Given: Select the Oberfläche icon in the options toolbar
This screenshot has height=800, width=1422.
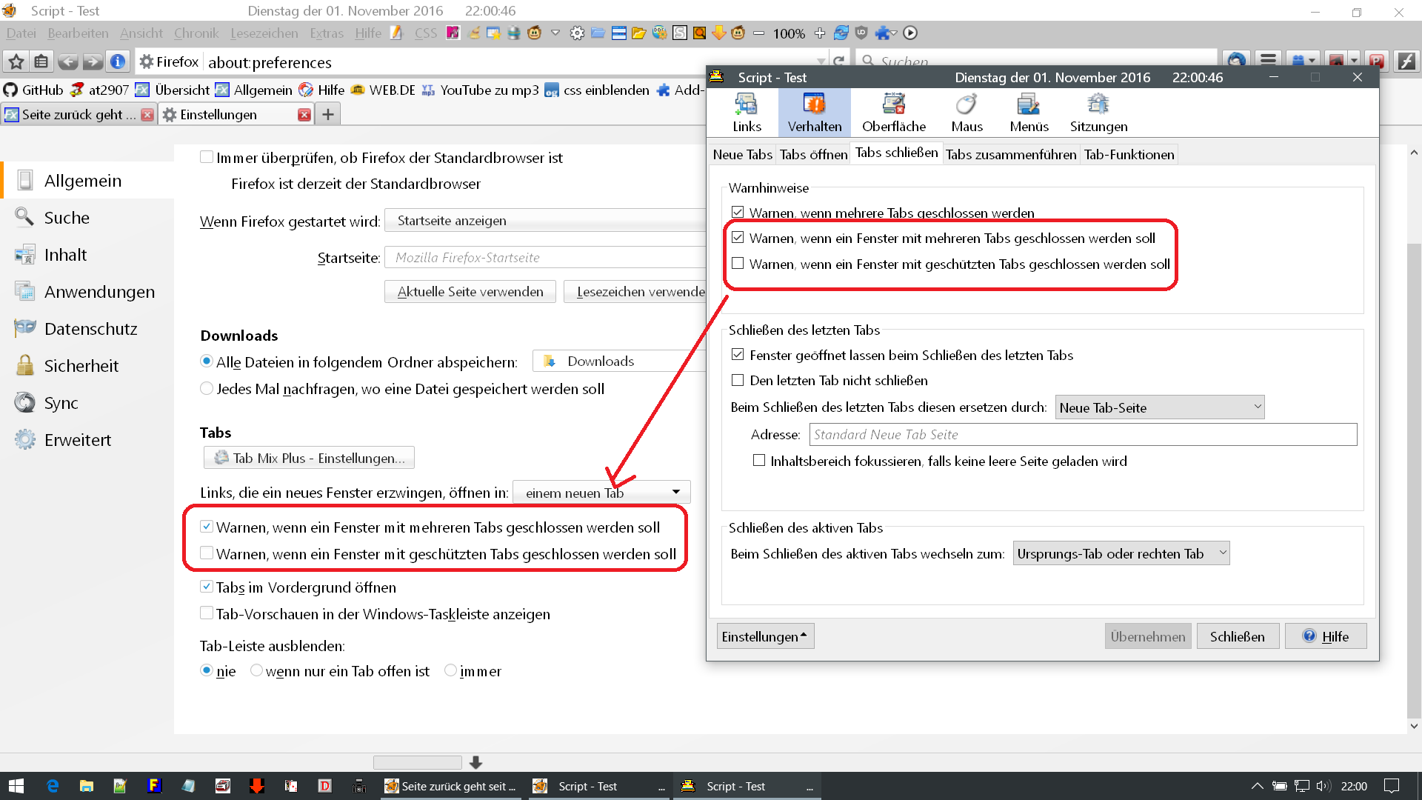Looking at the screenshot, I should [x=893, y=104].
